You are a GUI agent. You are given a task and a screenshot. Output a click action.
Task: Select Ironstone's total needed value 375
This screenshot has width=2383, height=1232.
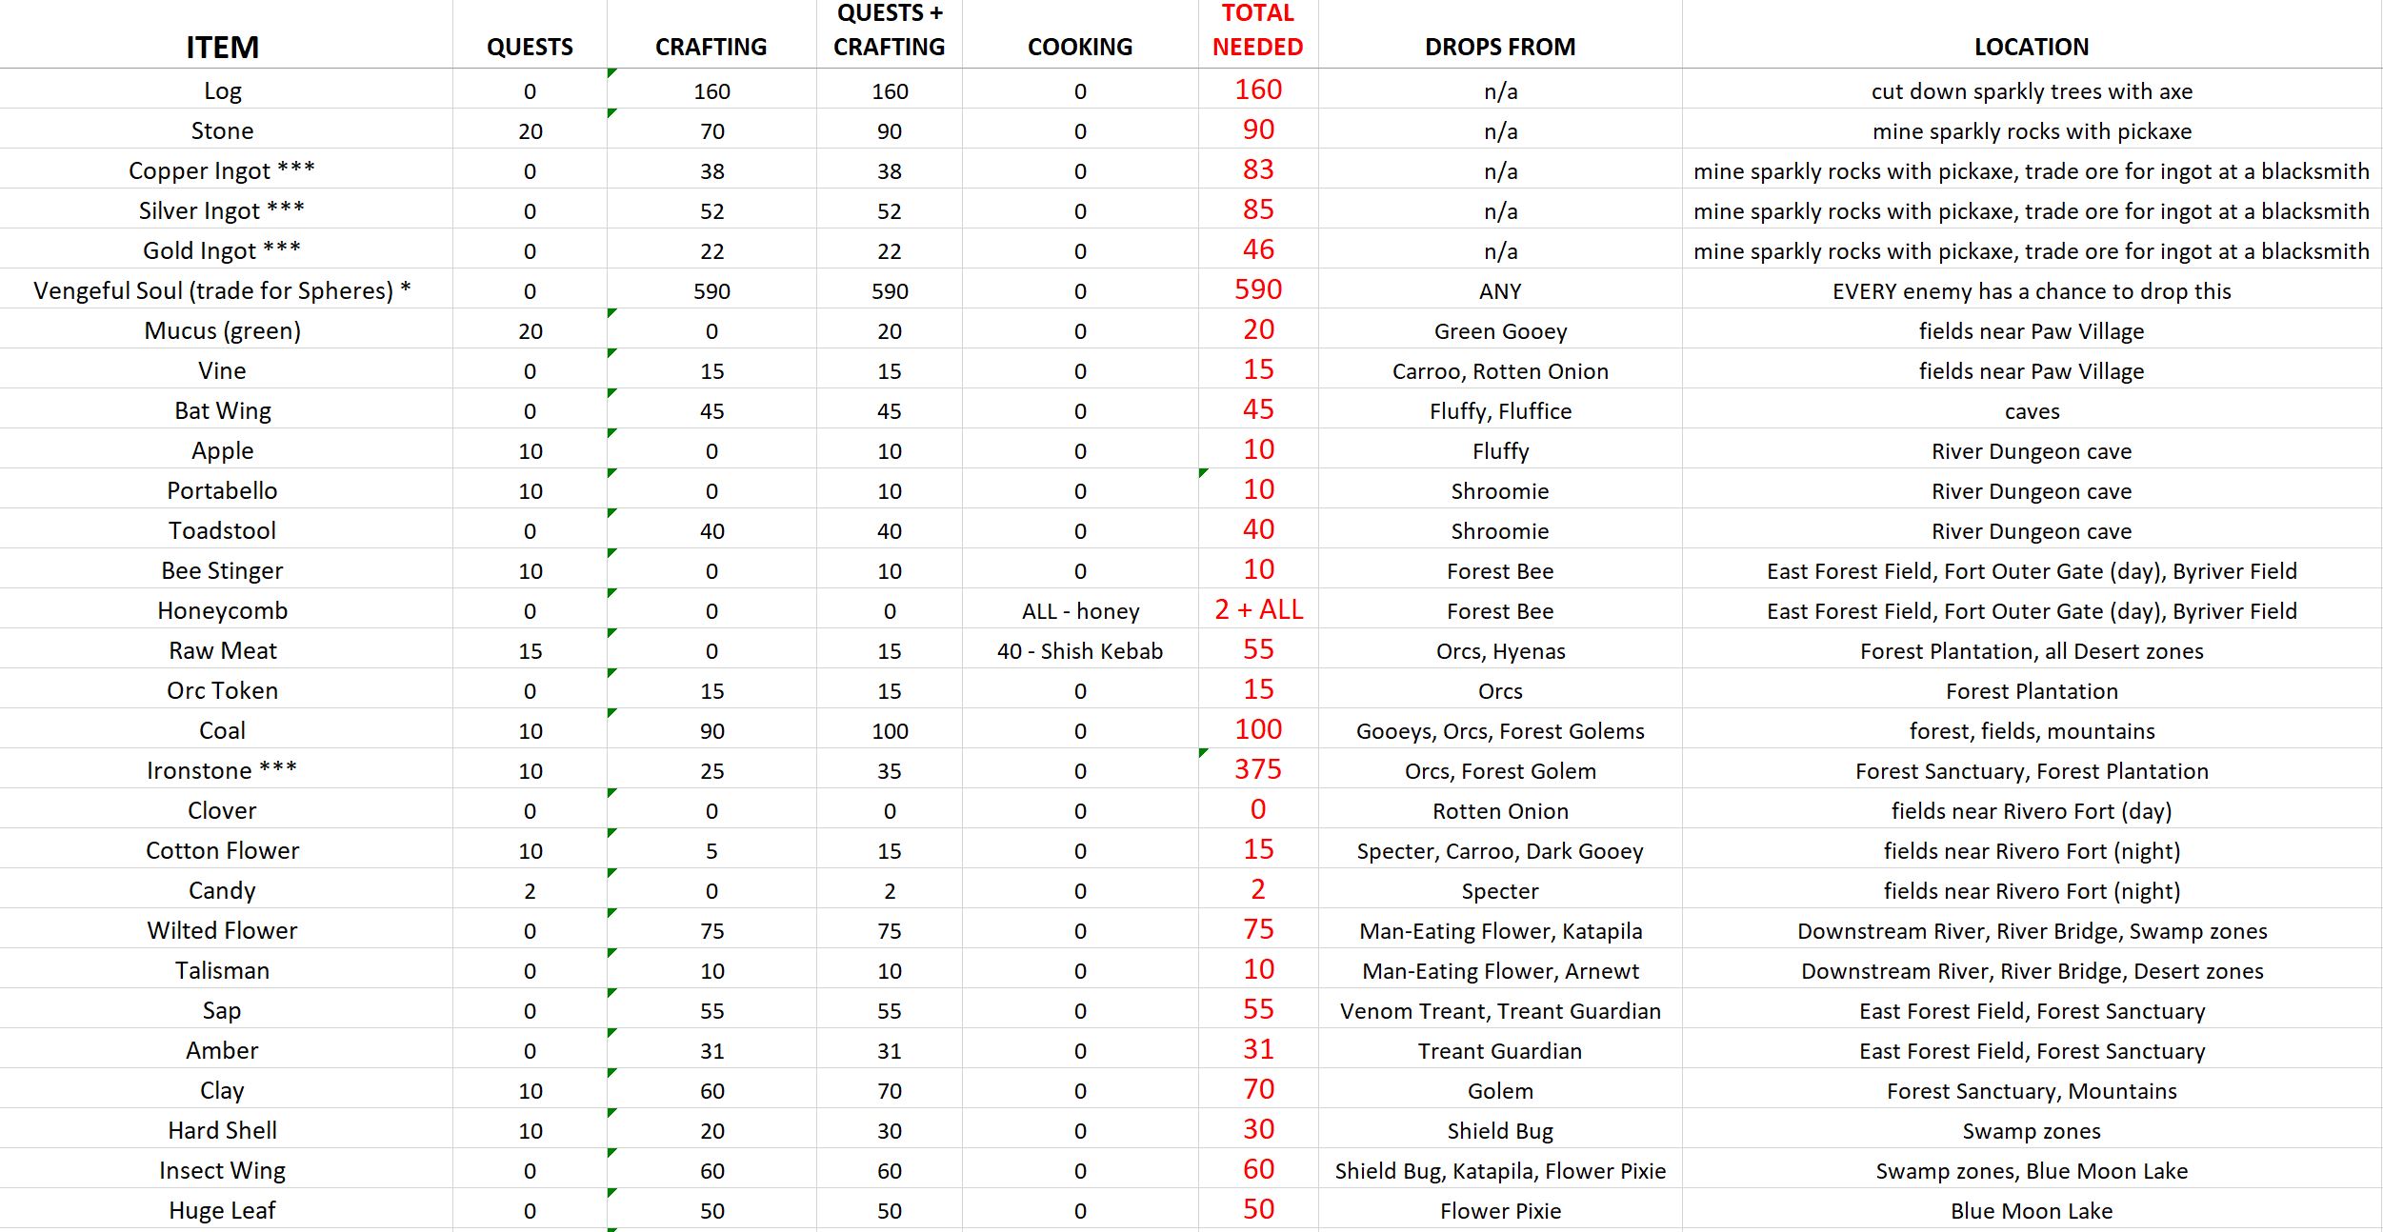1258,769
